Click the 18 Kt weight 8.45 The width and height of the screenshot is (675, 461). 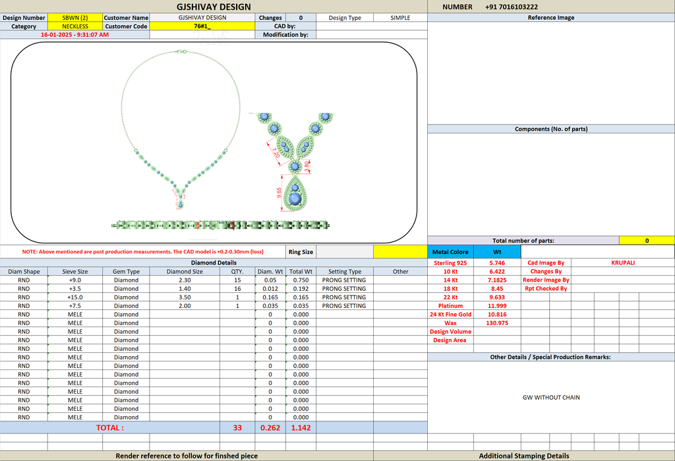click(x=497, y=289)
